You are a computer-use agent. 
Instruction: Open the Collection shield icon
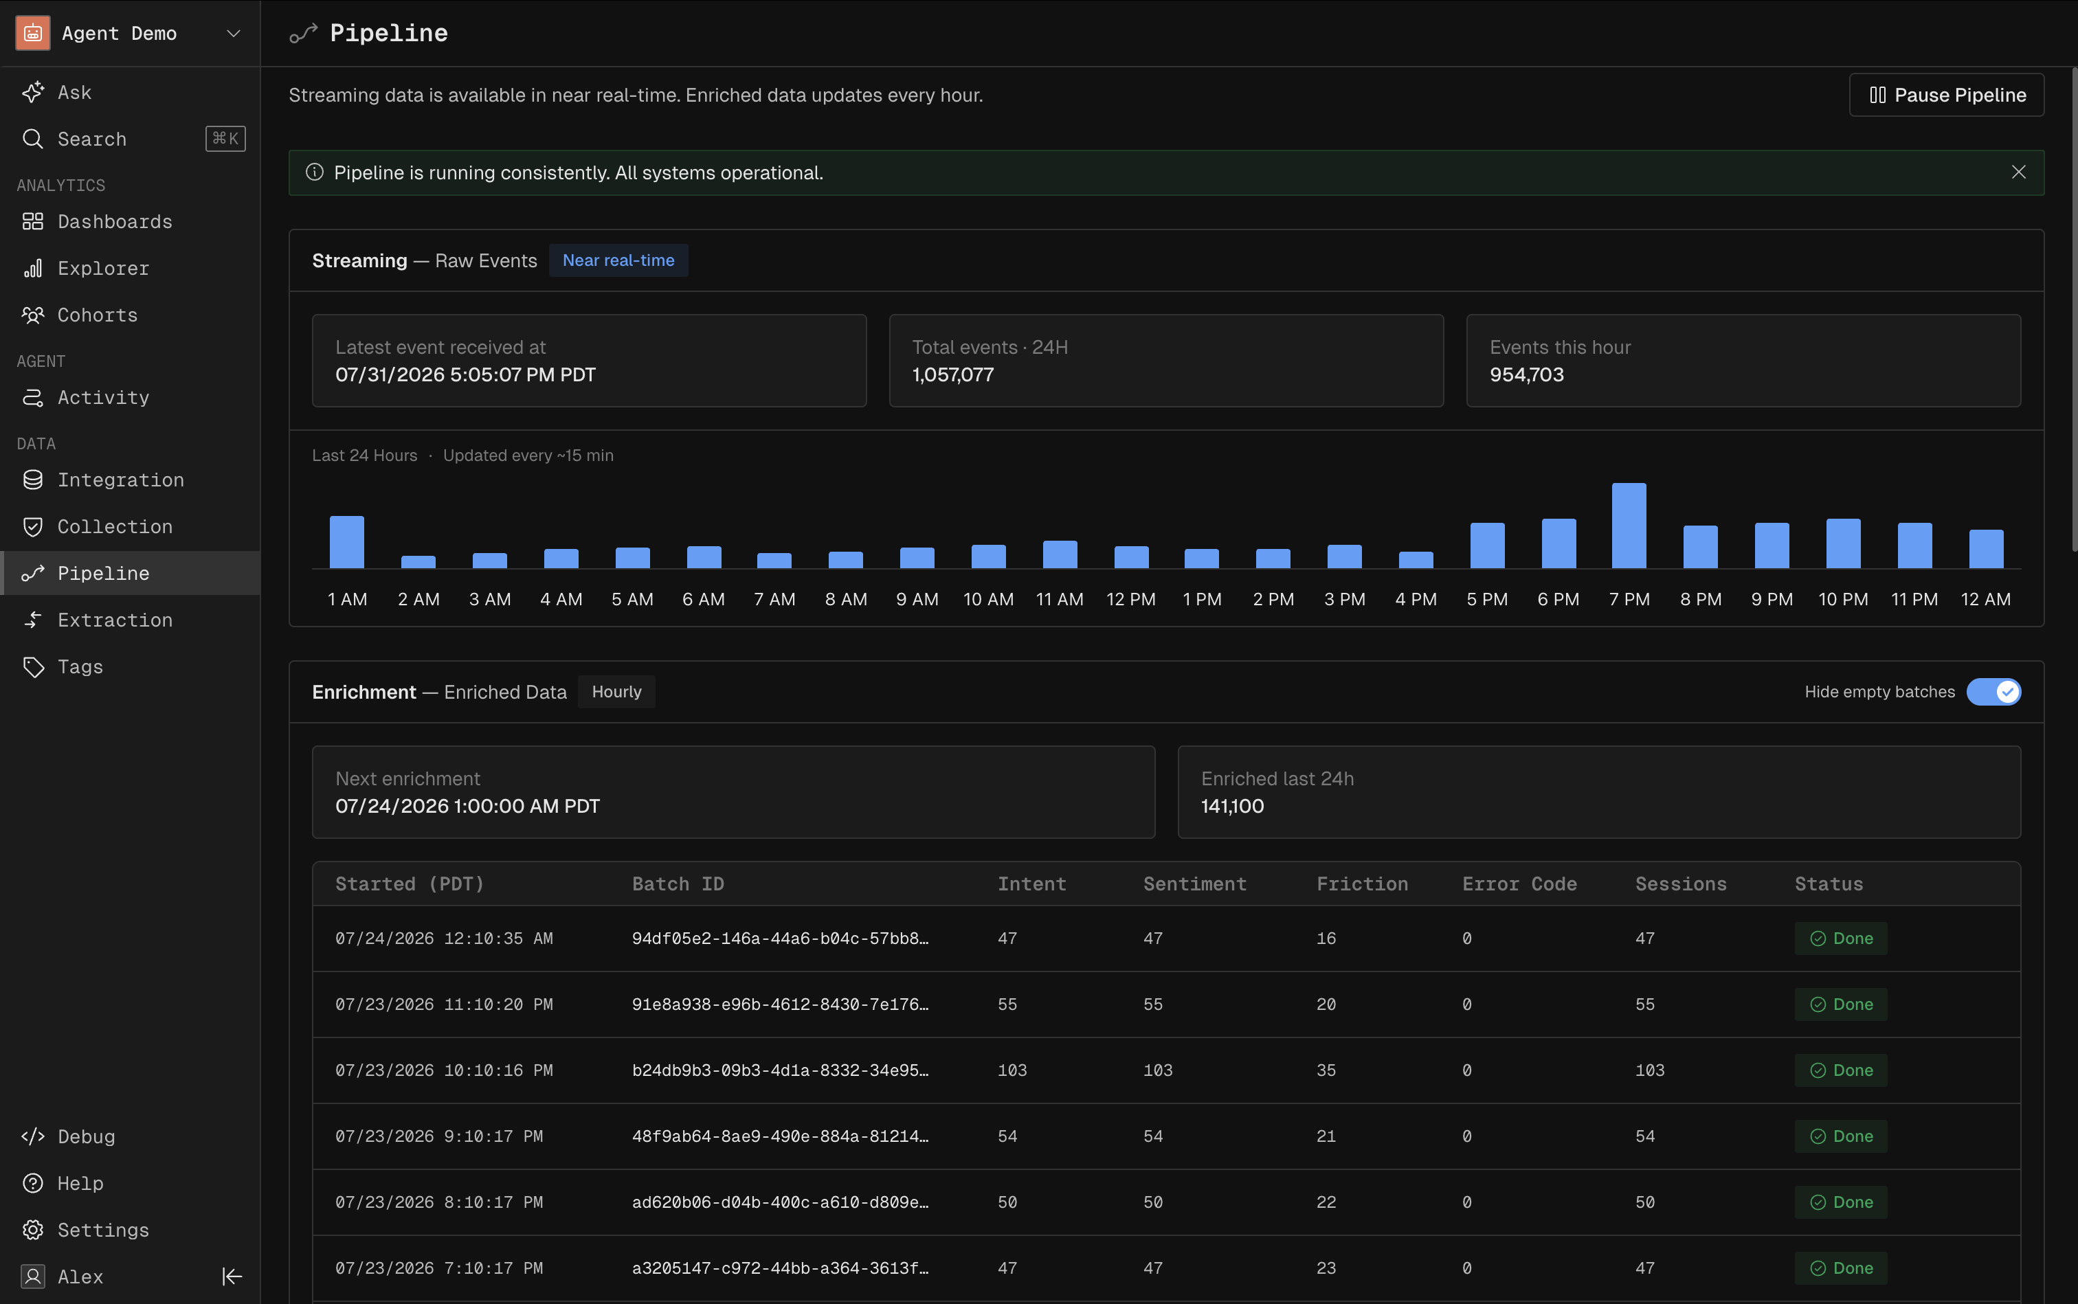(33, 526)
